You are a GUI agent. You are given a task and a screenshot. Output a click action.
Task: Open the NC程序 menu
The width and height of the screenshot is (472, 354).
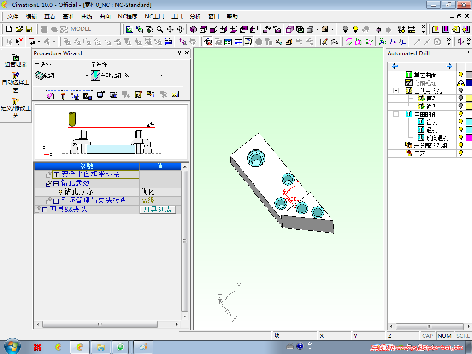click(128, 16)
